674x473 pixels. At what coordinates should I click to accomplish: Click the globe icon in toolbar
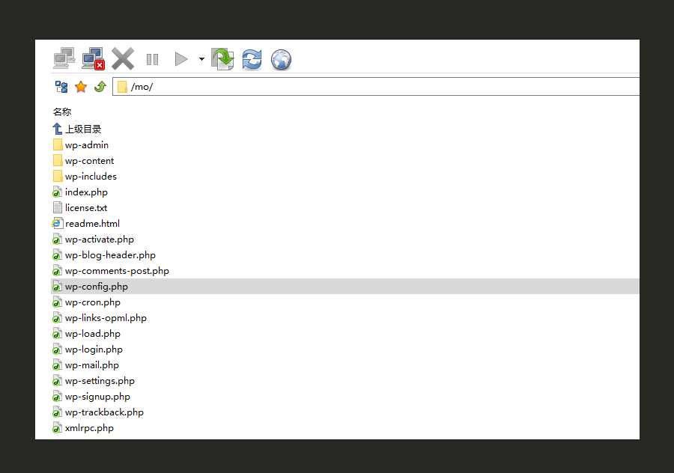[281, 59]
